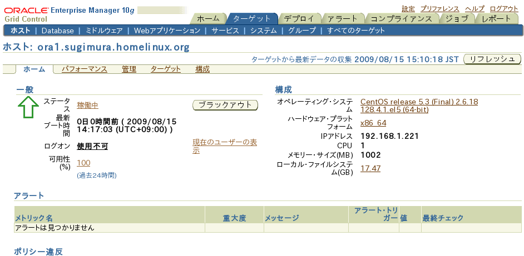Open the 構成 sub-tab

pyautogui.click(x=202, y=69)
